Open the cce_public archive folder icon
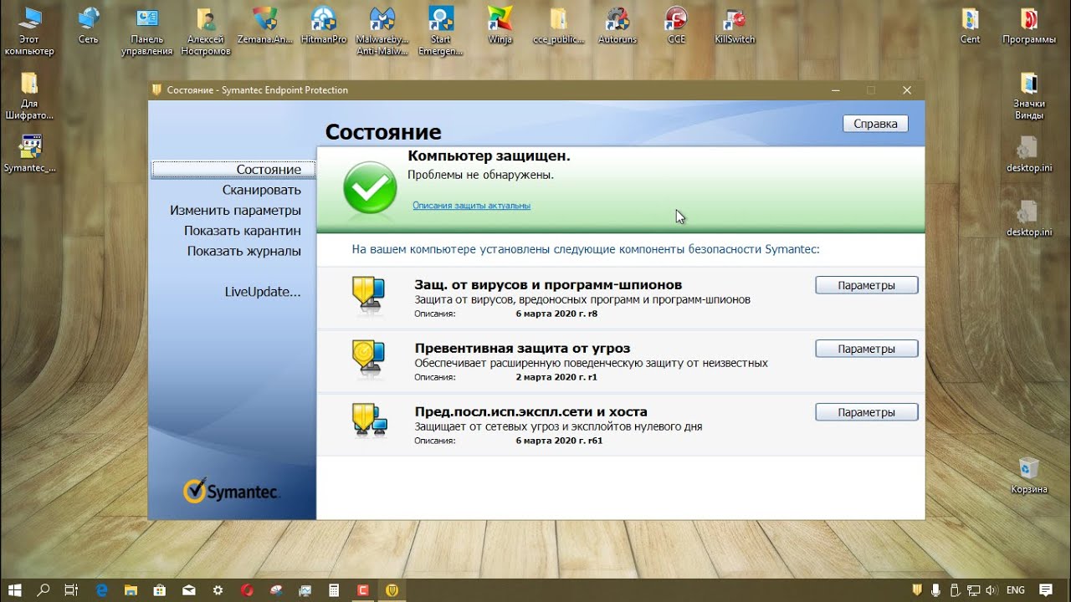Screen dimensions: 1071x602 [558, 25]
